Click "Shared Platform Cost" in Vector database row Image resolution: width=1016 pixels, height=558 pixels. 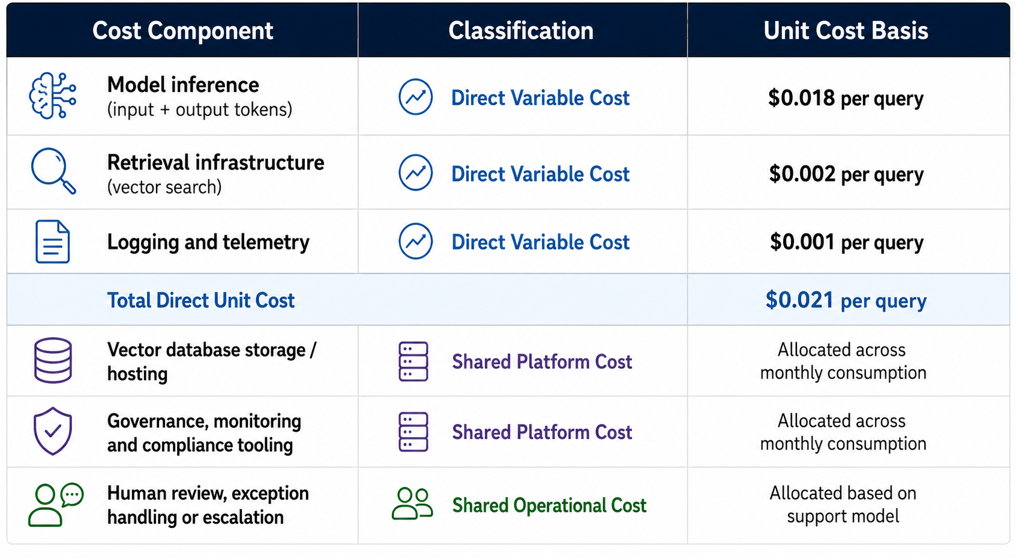click(x=542, y=362)
